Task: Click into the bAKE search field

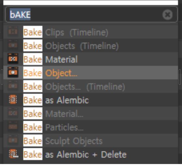Action: 91,14
